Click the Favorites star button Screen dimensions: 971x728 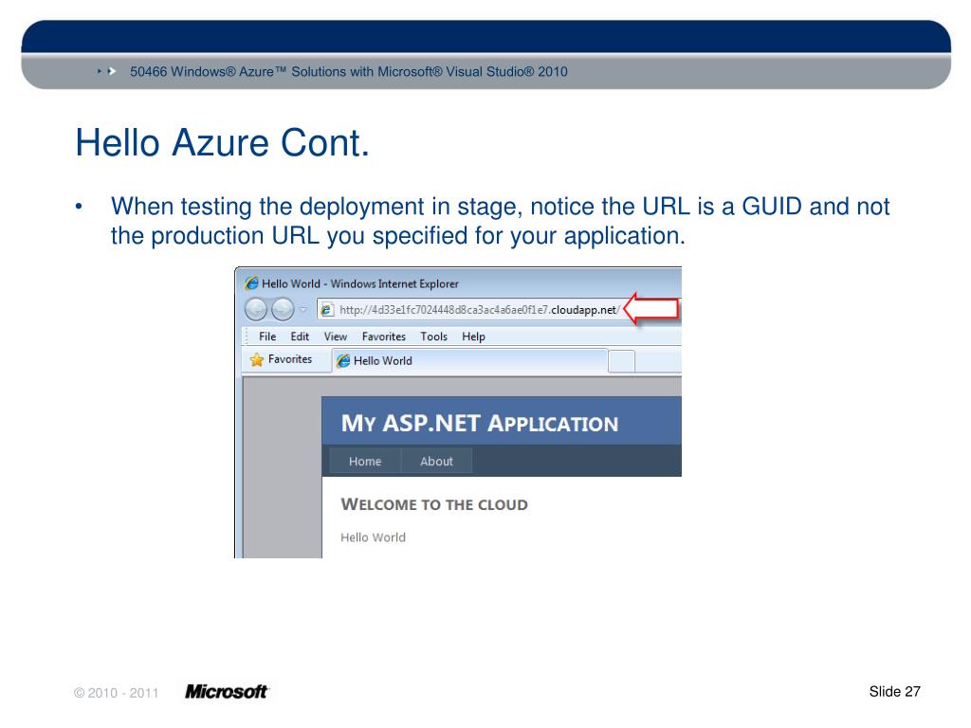(281, 359)
